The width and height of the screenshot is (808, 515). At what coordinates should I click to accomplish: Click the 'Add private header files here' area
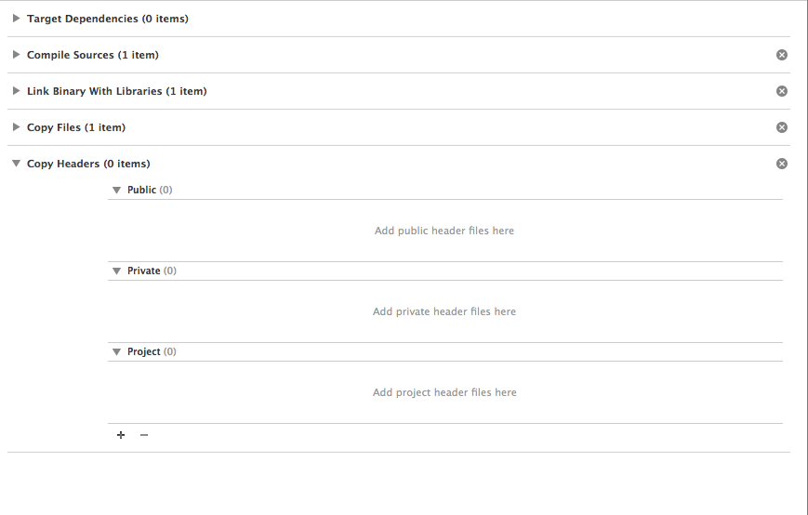point(444,311)
